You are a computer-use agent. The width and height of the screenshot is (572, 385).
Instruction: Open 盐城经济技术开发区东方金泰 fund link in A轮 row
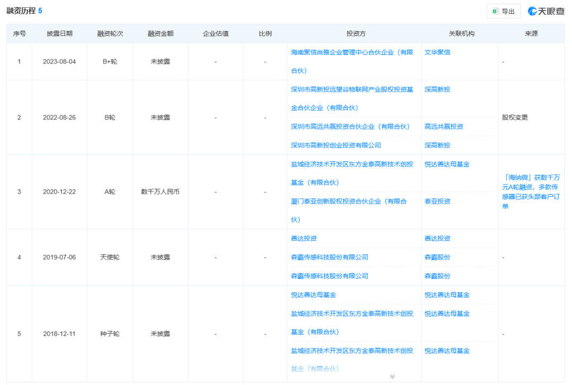[x=352, y=173]
